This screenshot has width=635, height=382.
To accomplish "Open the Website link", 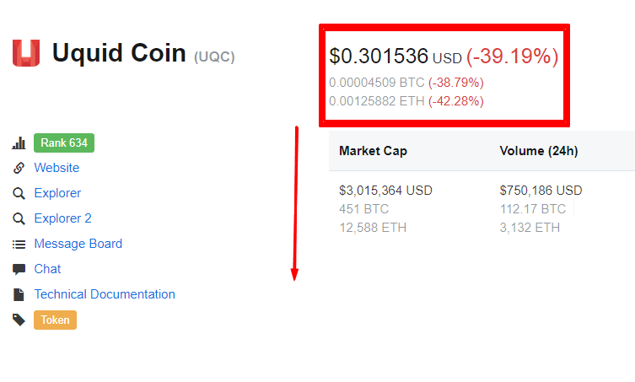I will (57, 168).
